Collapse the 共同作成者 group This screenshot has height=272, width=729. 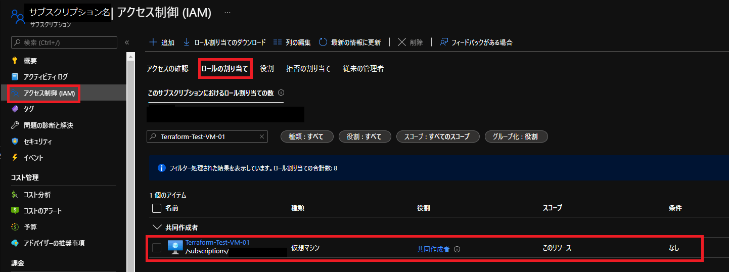pos(156,228)
